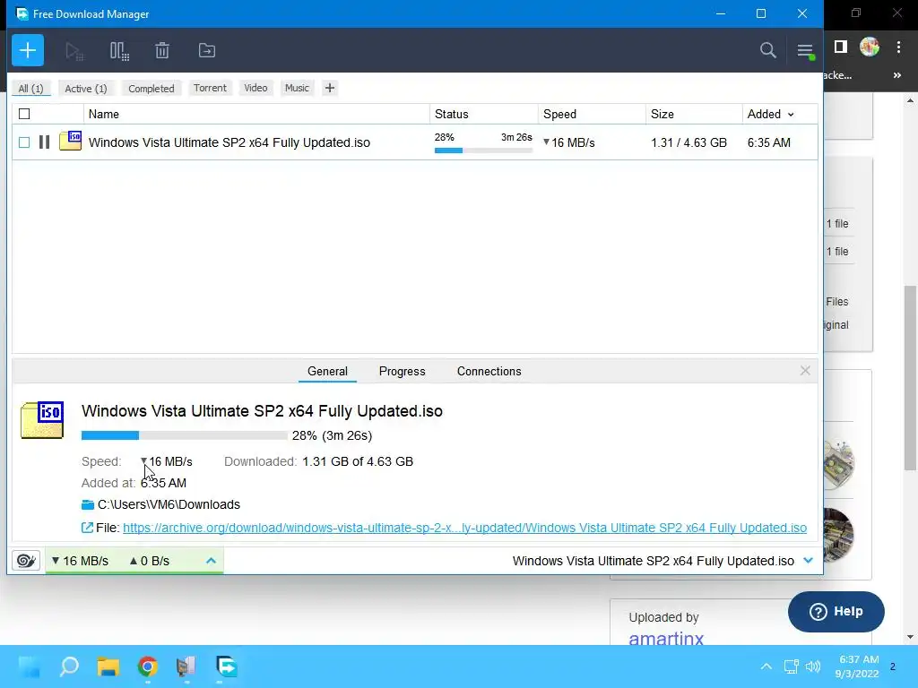Switch to the Completed filter
Viewport: 918px width, 688px height.
151,89
